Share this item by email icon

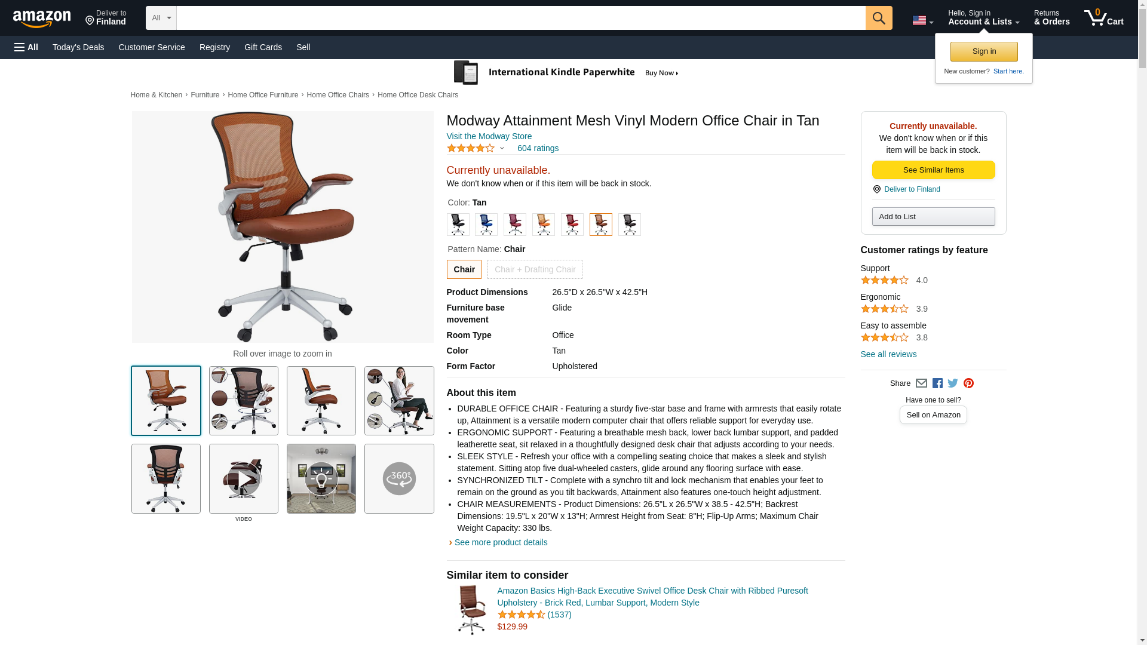click(x=921, y=383)
